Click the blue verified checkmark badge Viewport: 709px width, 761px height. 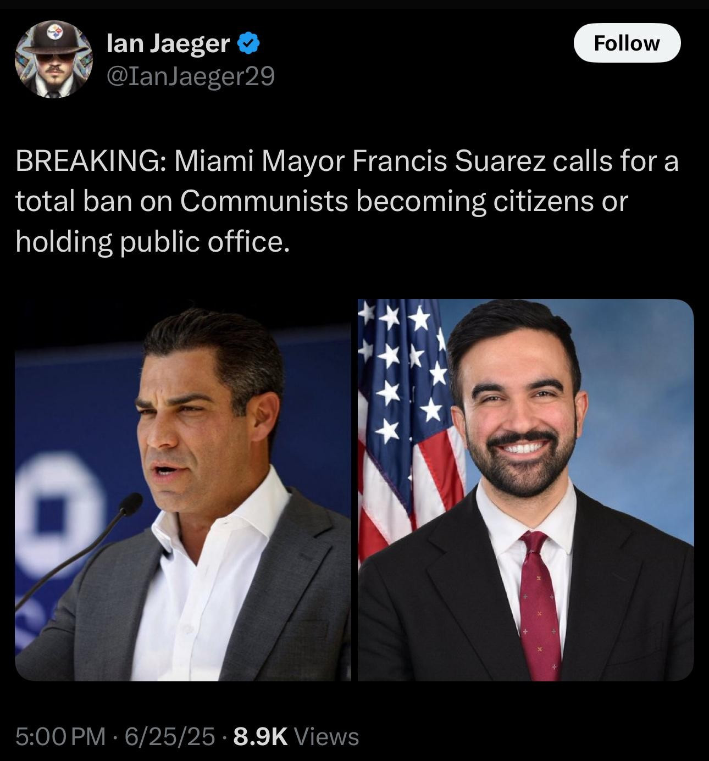pos(248,43)
